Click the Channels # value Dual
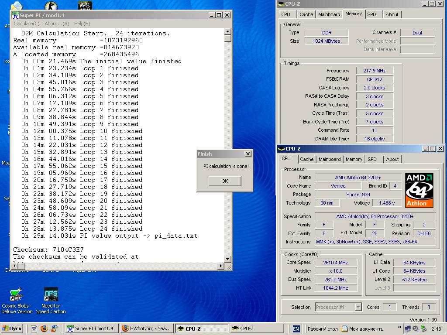The height and width of the screenshot is (335, 447). [417, 33]
